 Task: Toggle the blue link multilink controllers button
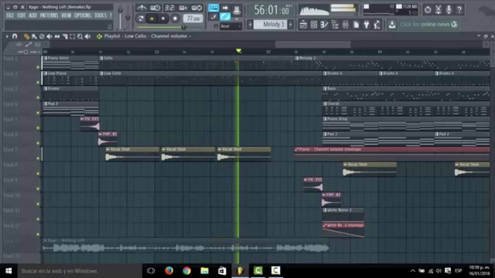225,17
